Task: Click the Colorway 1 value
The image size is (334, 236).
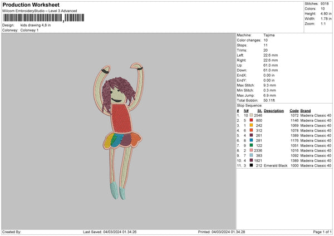Action: (30, 29)
